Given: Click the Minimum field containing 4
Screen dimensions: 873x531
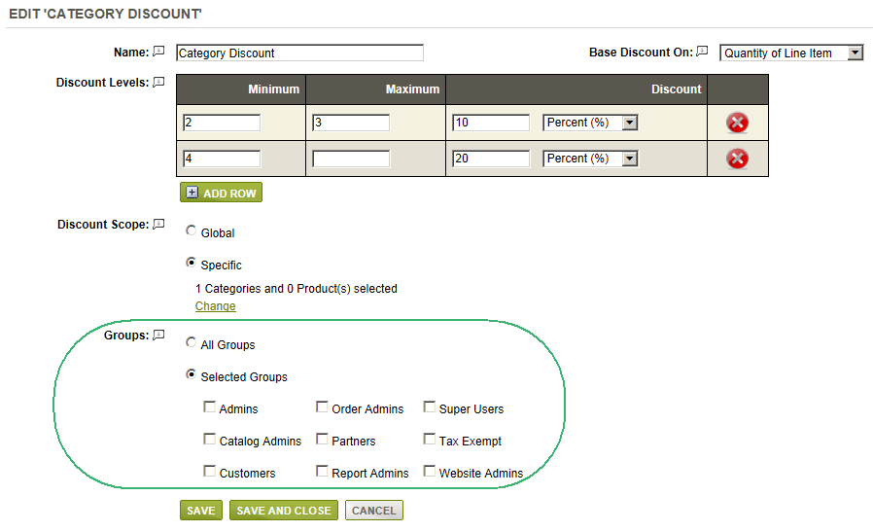Looking at the screenshot, I should pos(222,159).
